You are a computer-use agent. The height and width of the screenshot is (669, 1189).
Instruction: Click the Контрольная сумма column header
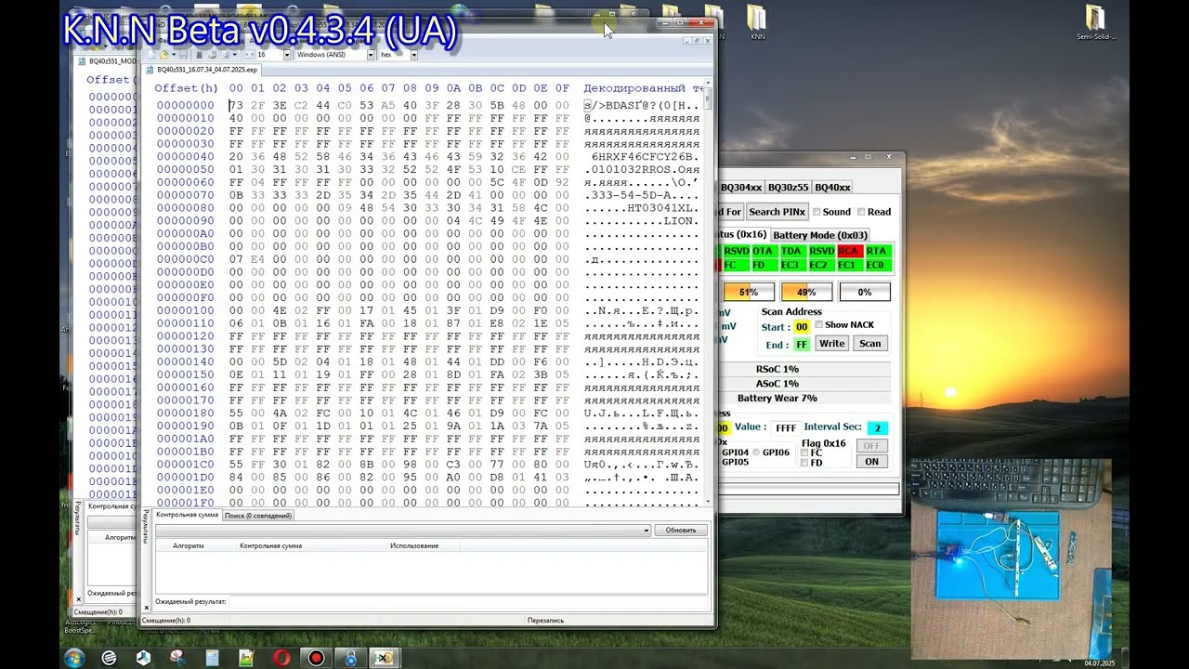click(270, 545)
